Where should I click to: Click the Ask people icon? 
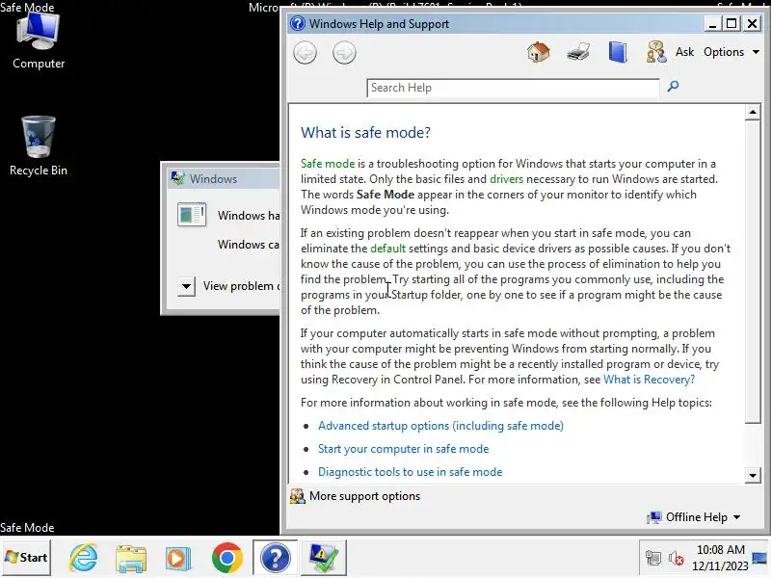656,52
